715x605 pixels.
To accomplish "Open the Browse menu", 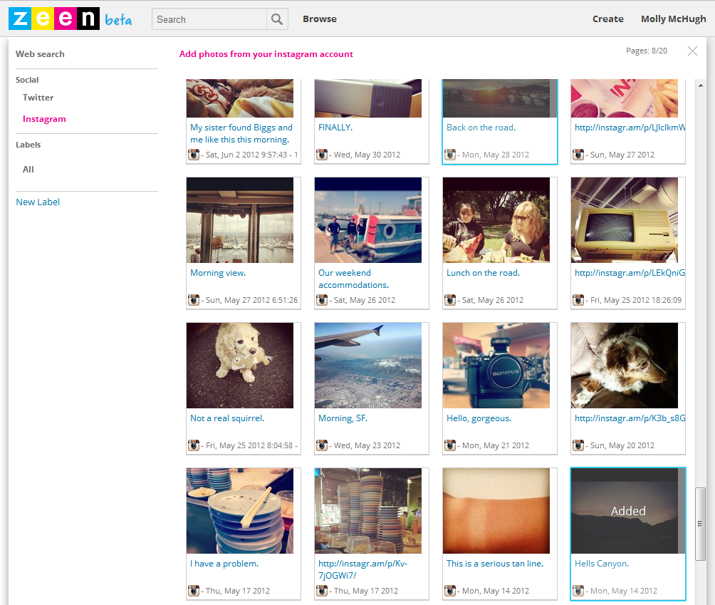I will point(320,19).
